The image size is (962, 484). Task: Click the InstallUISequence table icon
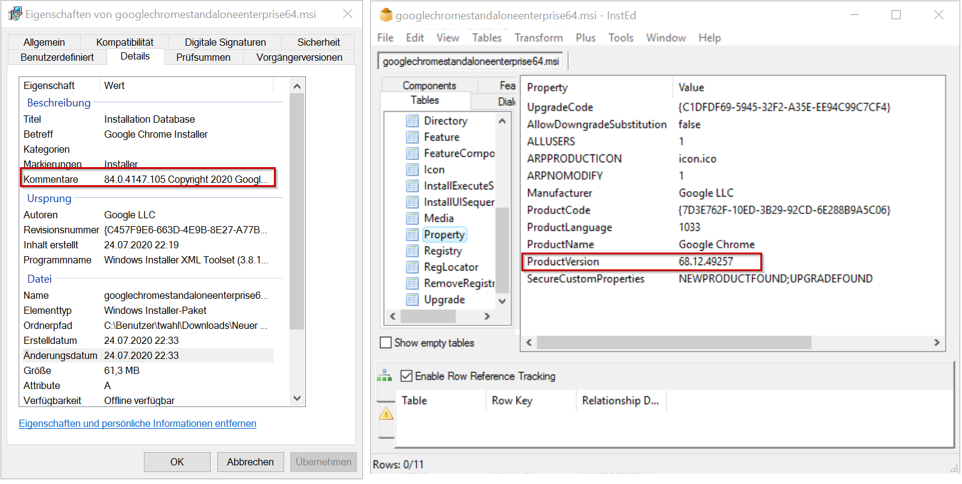412,202
